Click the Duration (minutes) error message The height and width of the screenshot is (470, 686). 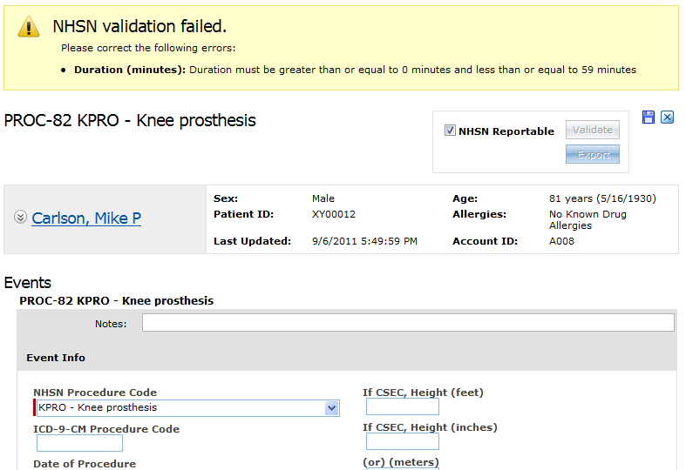click(355, 70)
